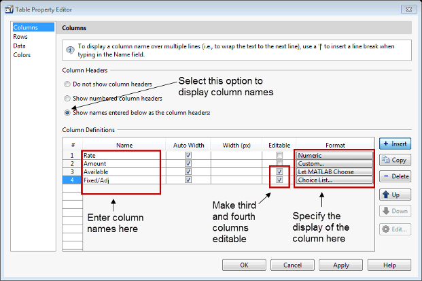Open 'Let MATLAB Choose' format dropdown
This screenshot has width=422, height=281.
334,172
